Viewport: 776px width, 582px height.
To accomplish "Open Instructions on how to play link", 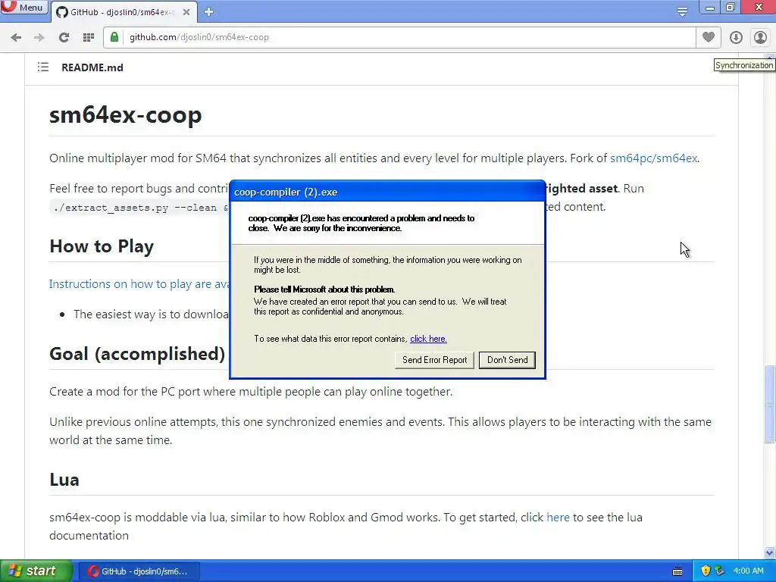I will (x=139, y=284).
